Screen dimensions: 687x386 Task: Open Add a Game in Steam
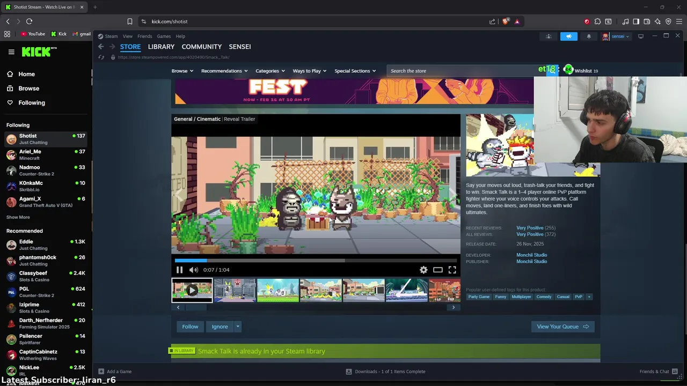(115, 372)
